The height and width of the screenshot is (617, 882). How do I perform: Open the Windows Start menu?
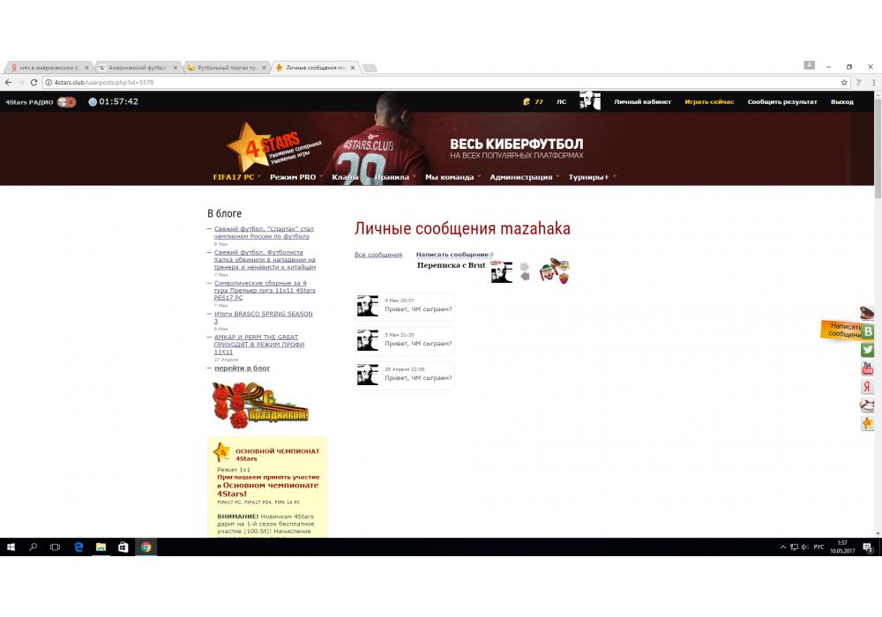(11, 546)
